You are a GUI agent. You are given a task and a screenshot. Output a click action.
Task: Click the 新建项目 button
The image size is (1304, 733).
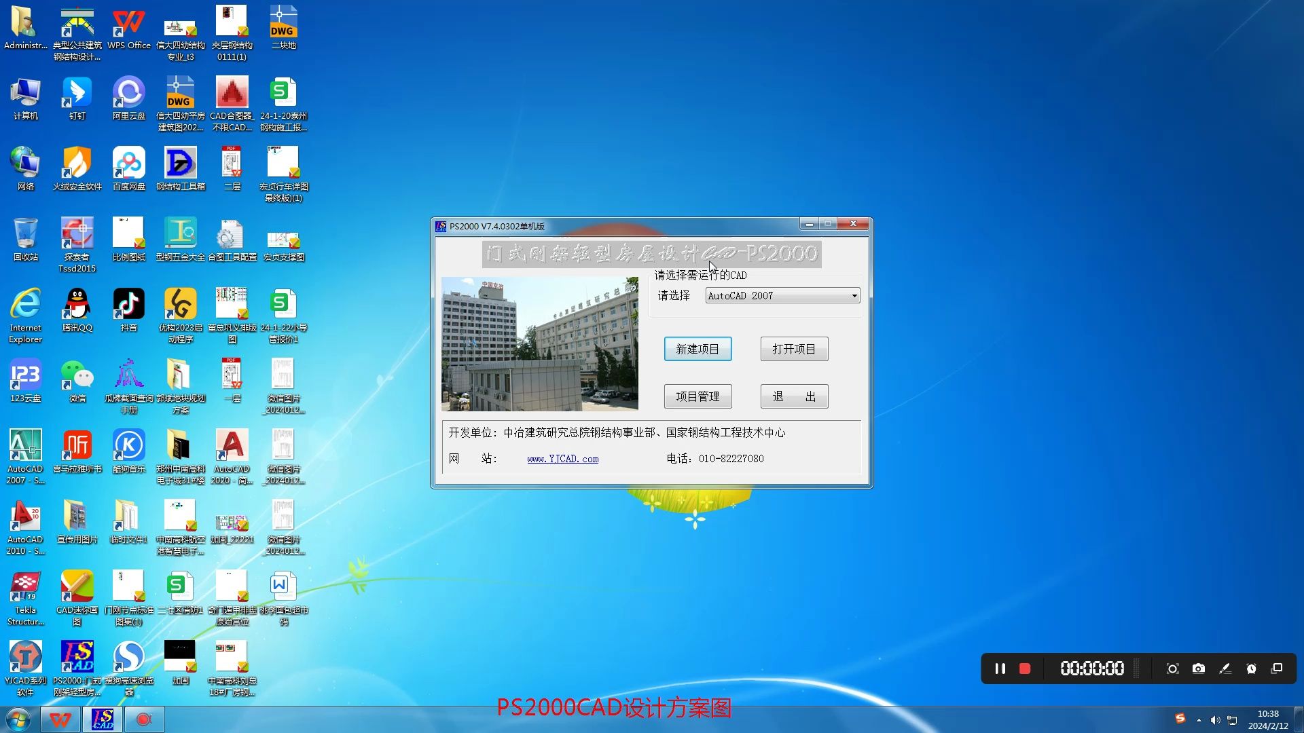click(698, 349)
